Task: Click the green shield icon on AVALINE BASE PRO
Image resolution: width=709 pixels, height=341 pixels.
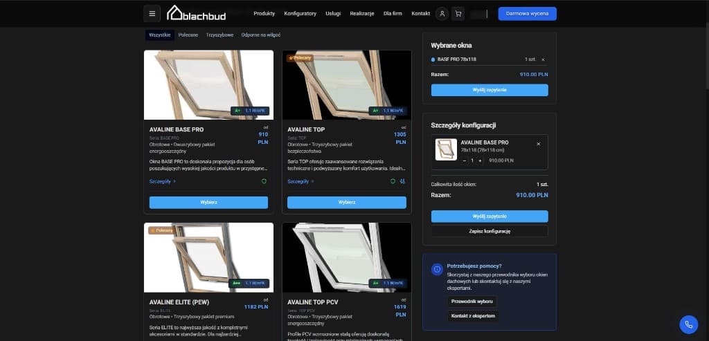Action: (264, 181)
